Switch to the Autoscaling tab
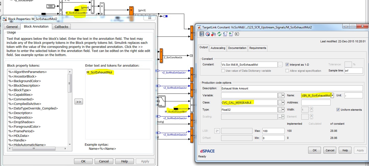Viewport: 369px width, 166px height. pos(218,48)
